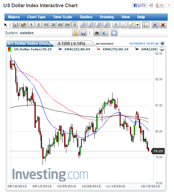The height and width of the screenshot is (192, 174).
Task: Click the zoom out magnifier icon
Action: point(91,25)
